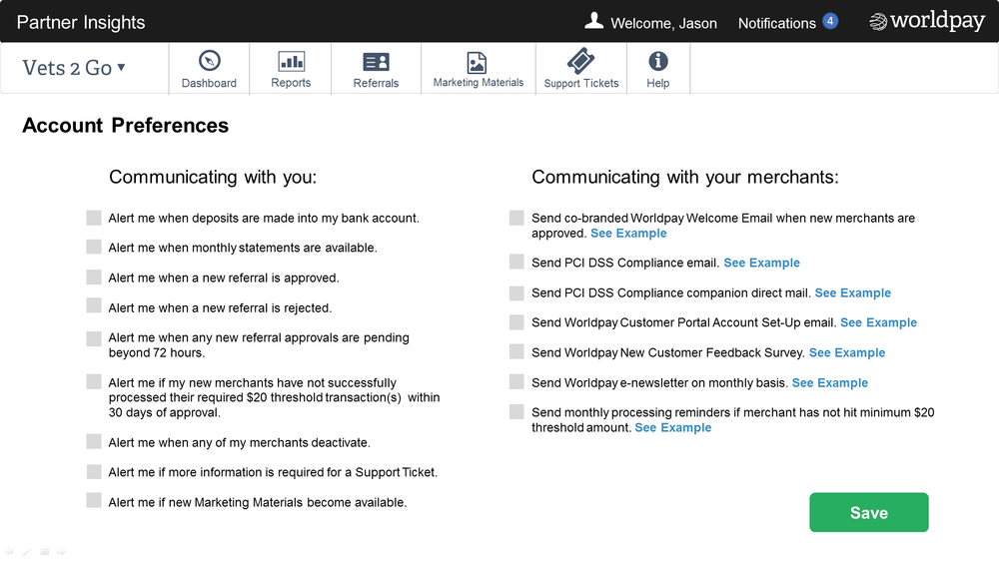Open the Reports bar chart icon

point(291,61)
